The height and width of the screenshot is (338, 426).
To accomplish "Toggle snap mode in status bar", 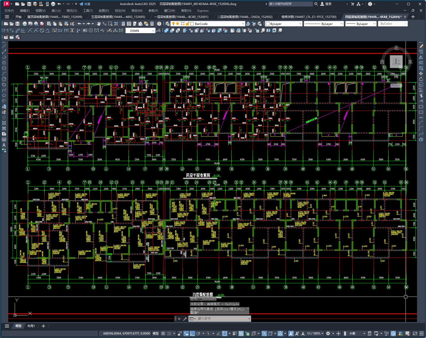I will pyautogui.click(x=169, y=333).
